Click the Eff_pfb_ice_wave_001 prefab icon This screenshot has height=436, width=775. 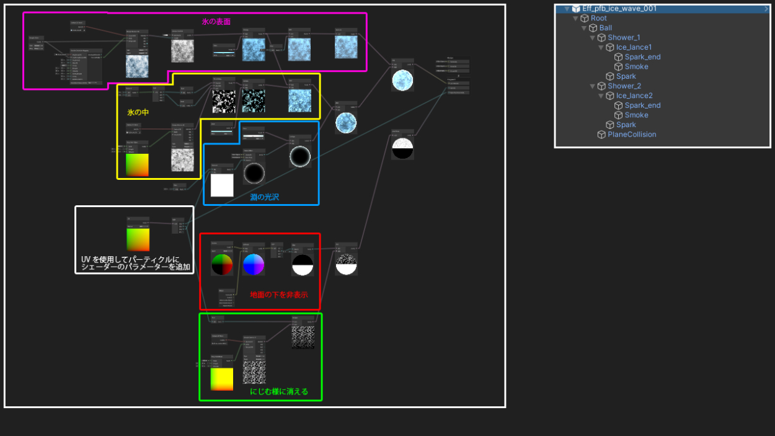click(576, 9)
